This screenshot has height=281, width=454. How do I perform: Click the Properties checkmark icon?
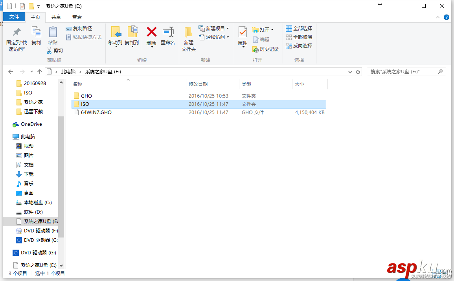(243, 32)
